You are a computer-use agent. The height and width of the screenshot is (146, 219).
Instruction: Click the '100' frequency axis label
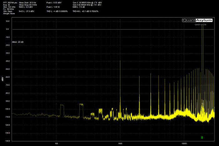click(56, 143)
